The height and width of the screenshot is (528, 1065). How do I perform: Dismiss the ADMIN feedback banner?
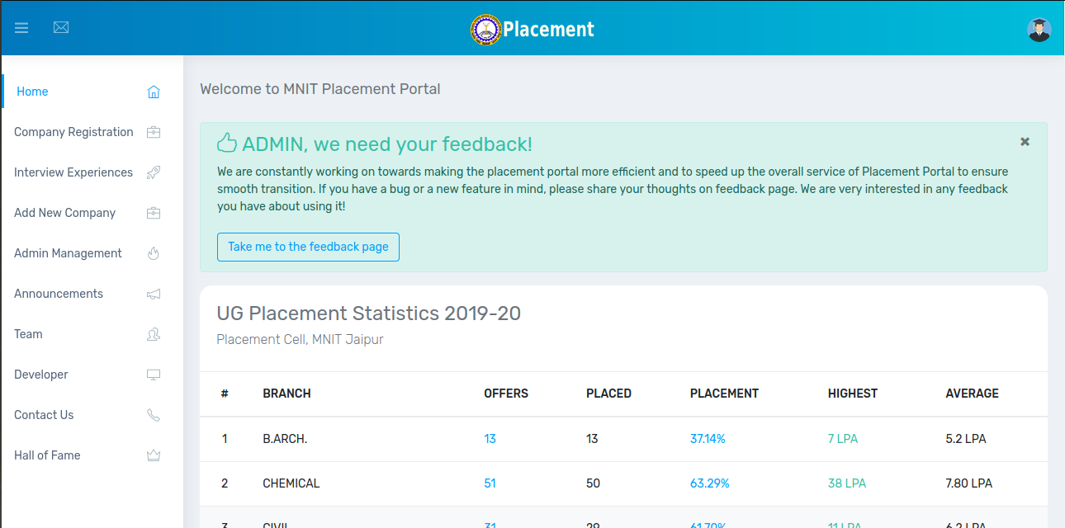pyautogui.click(x=1025, y=142)
